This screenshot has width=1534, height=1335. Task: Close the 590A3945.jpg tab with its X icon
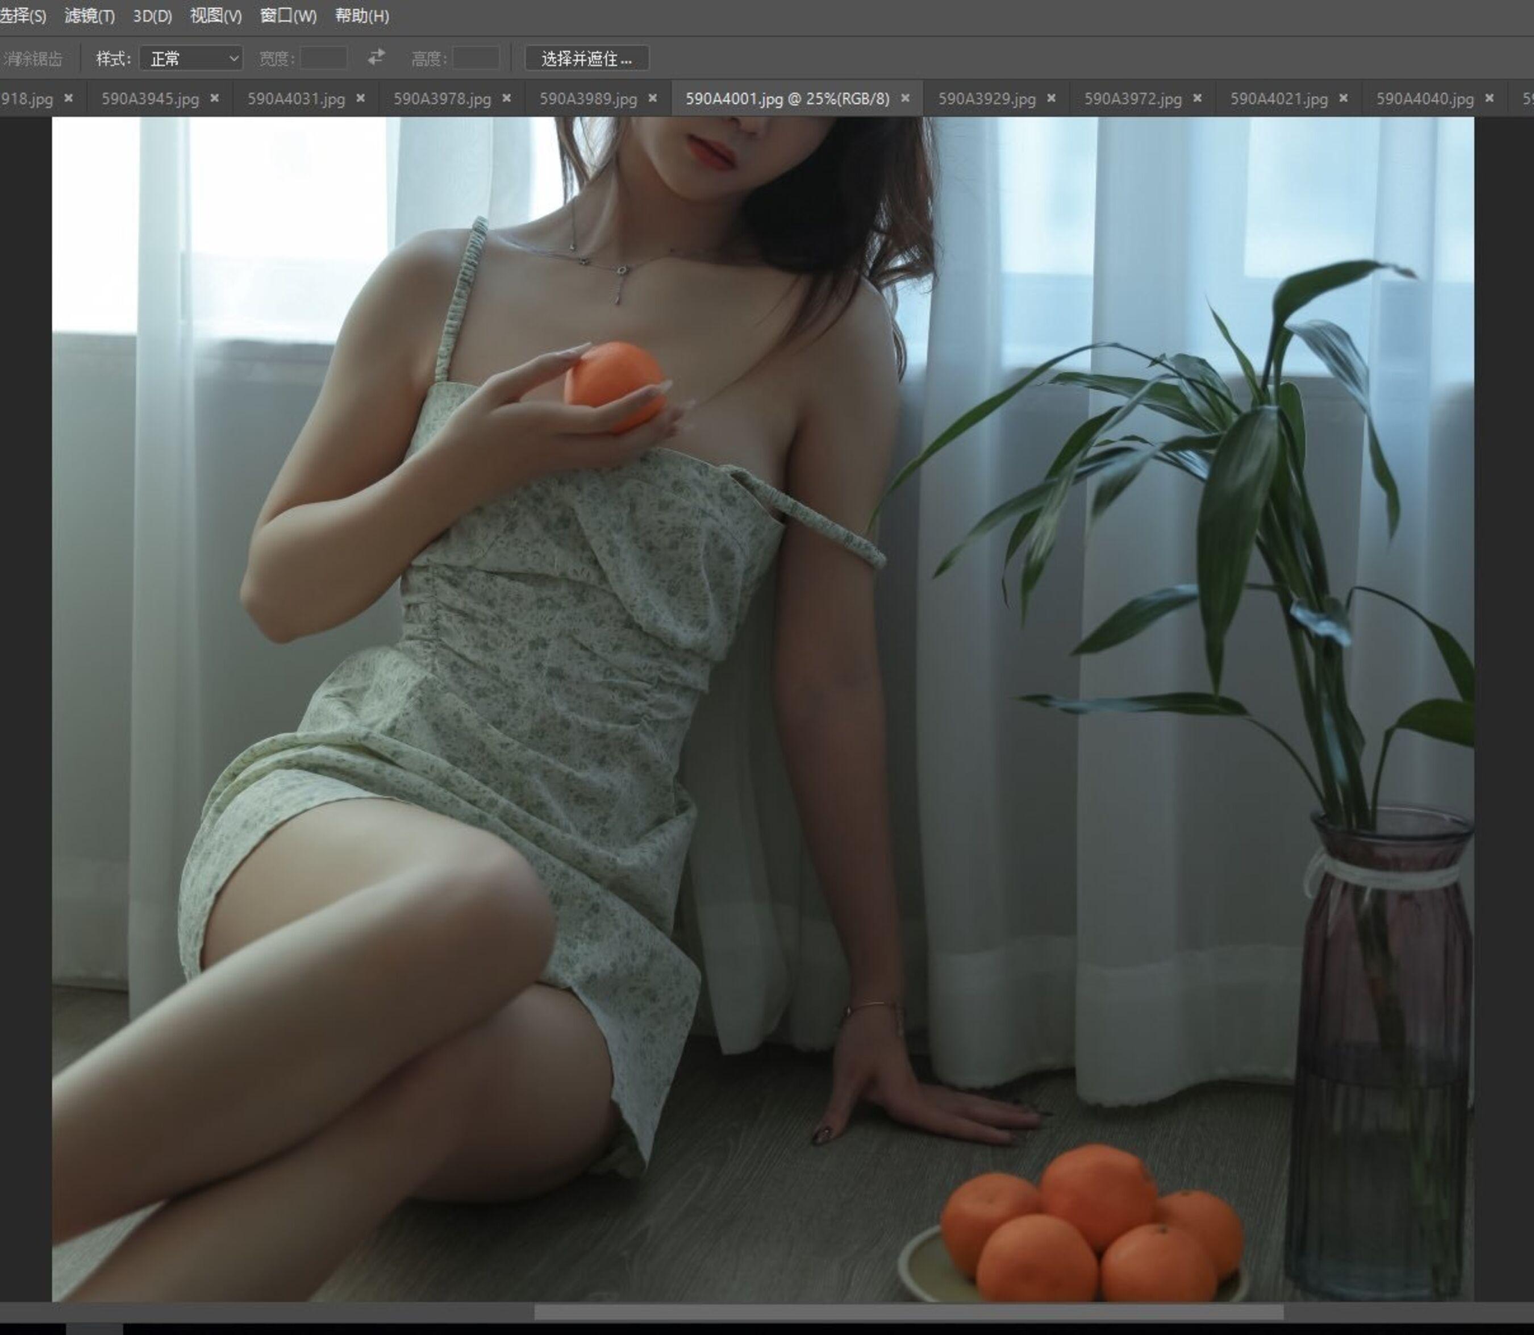214,98
